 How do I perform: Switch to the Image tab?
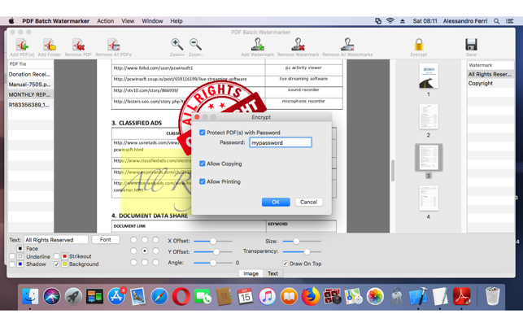tap(251, 273)
